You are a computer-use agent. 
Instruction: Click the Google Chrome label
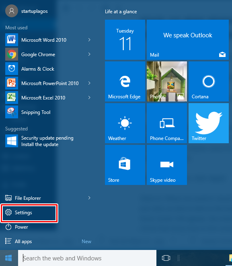[x=38, y=55]
